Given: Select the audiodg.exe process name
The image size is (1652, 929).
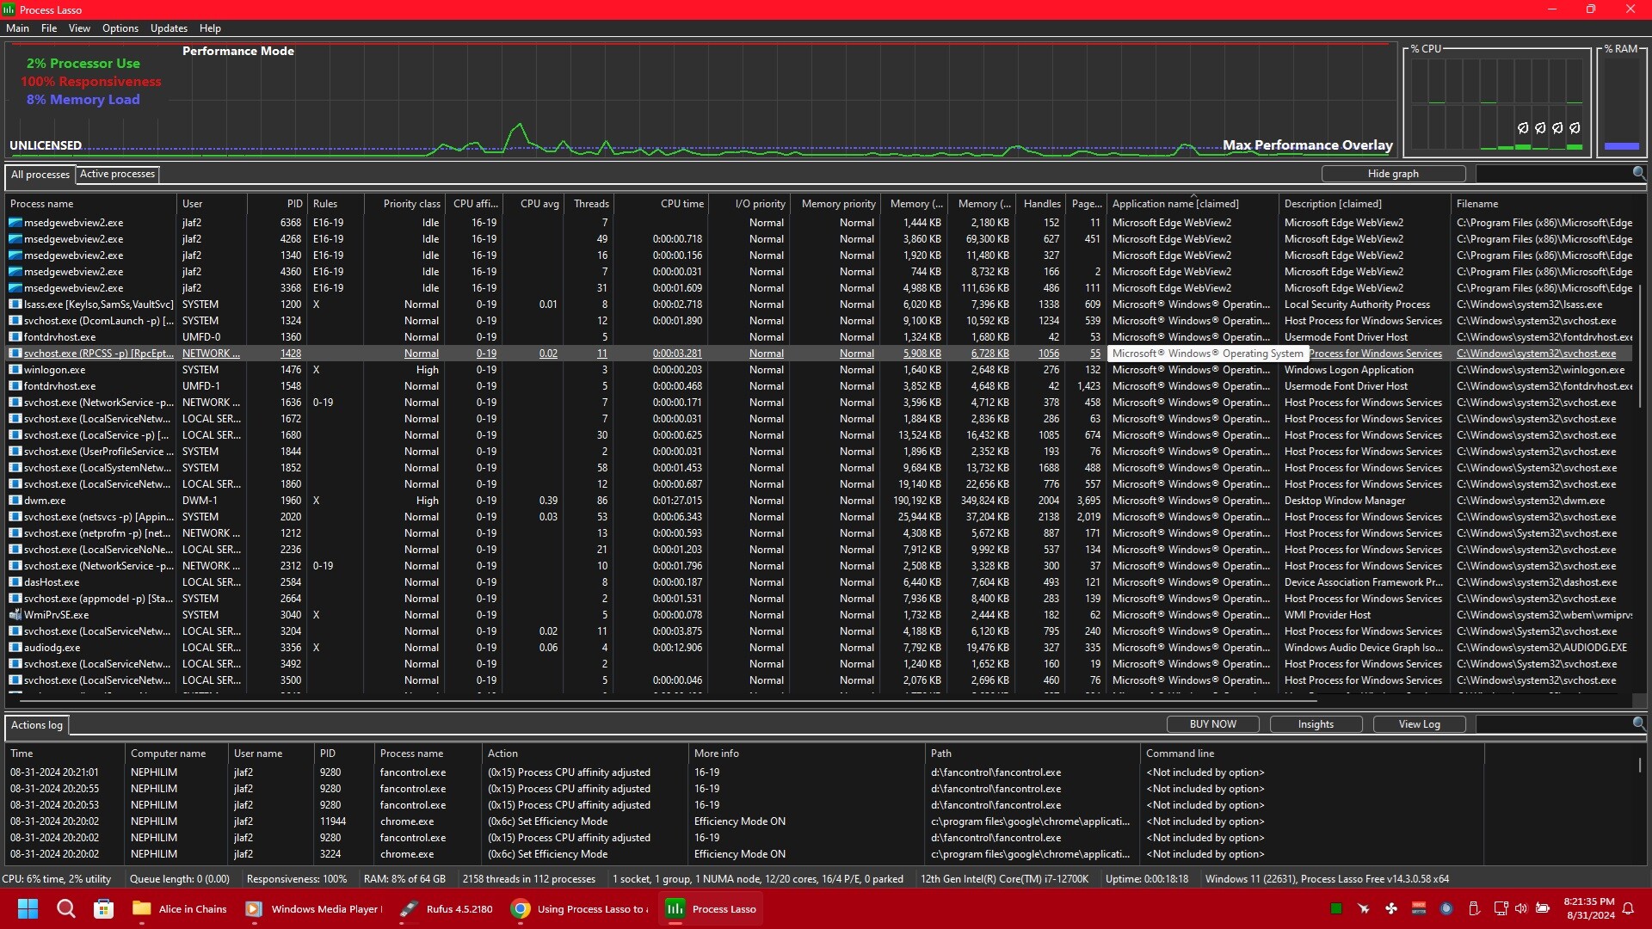Looking at the screenshot, I should 52,648.
